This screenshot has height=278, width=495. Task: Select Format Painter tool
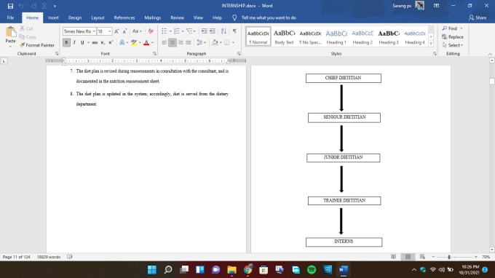37,45
